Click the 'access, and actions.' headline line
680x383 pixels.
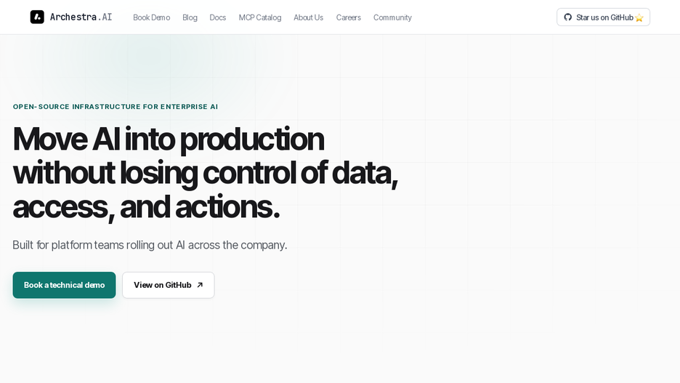(146, 207)
